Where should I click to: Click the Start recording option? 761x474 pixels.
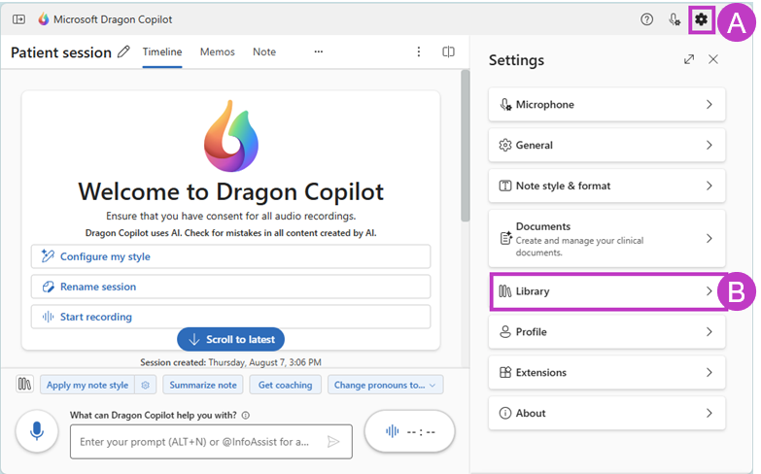230,317
